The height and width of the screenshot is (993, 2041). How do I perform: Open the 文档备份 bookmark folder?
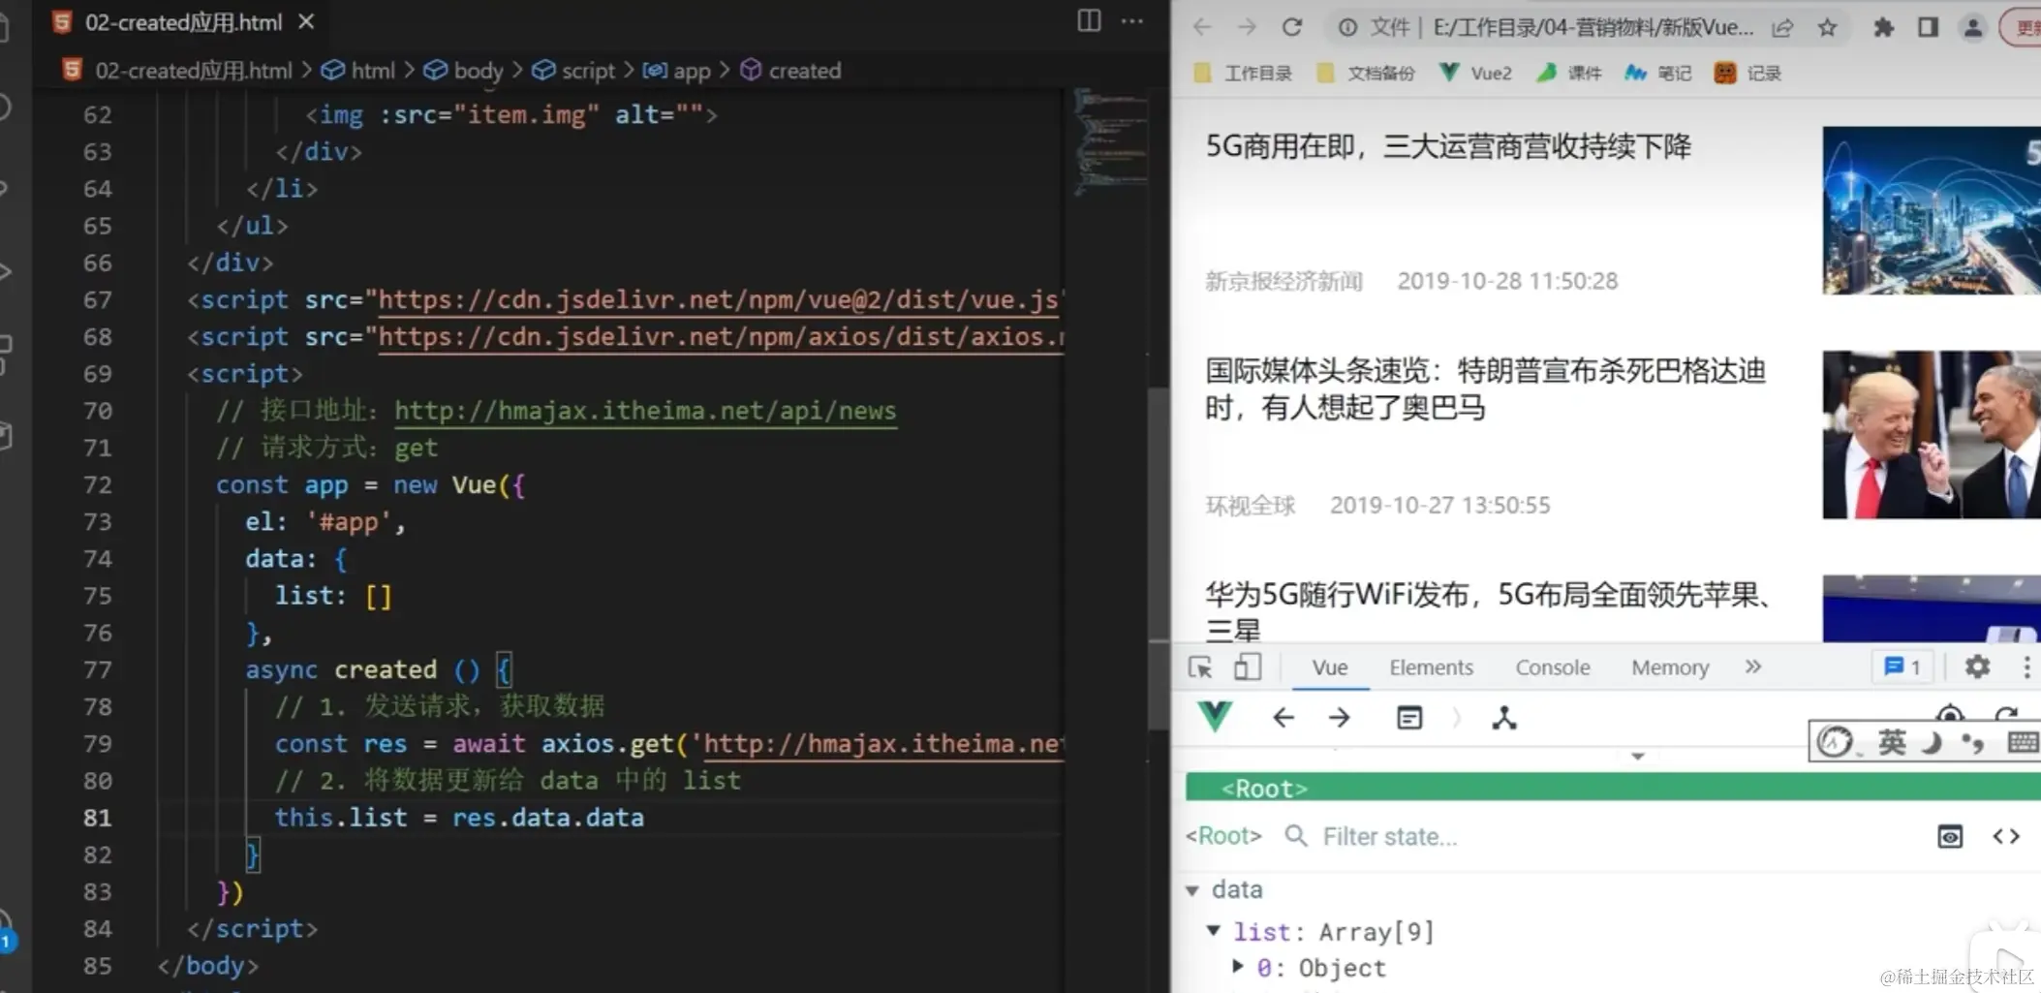coord(1366,73)
